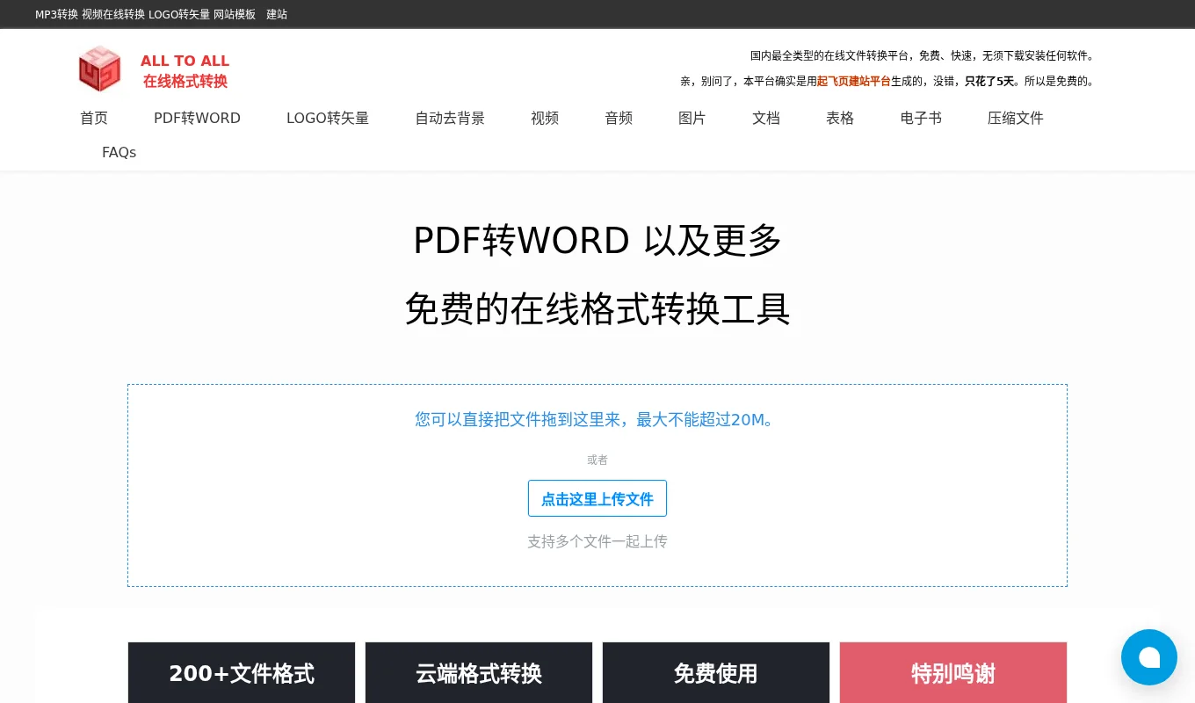
Task: Open the live chat bubble
Action: coord(1148,656)
